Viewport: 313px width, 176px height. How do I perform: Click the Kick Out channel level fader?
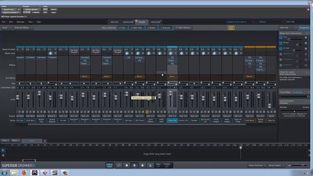click(18, 97)
